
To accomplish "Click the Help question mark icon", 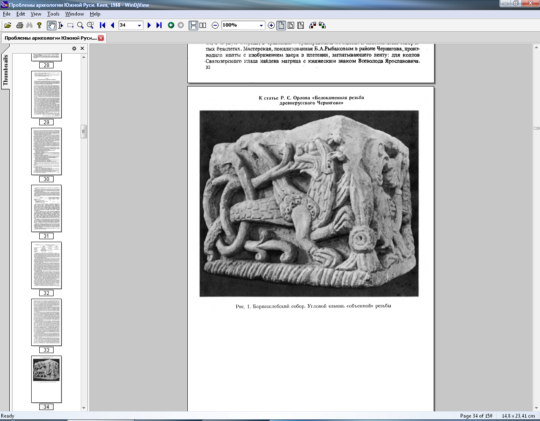I will [x=39, y=25].
